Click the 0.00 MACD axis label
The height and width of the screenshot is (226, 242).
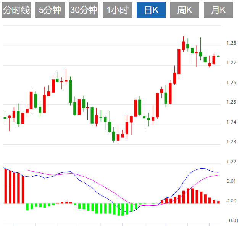click(231, 201)
